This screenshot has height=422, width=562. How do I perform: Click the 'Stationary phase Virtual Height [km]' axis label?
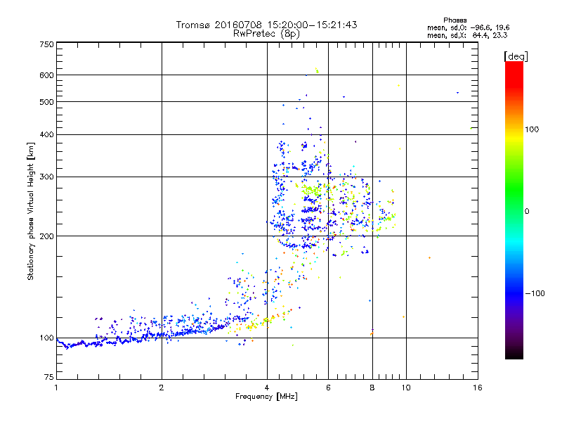point(30,212)
